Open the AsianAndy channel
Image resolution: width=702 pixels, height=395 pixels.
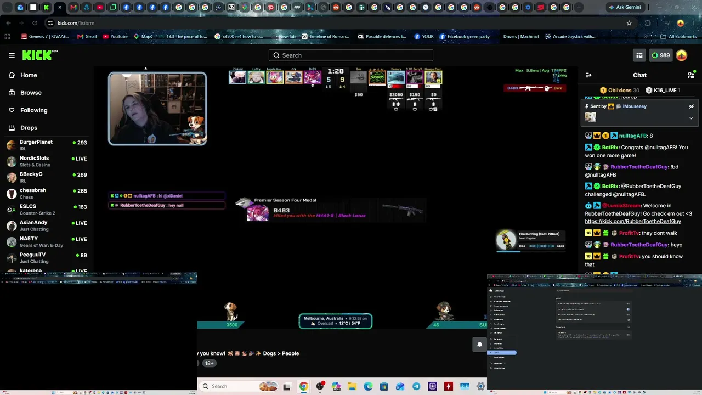[x=47, y=225]
